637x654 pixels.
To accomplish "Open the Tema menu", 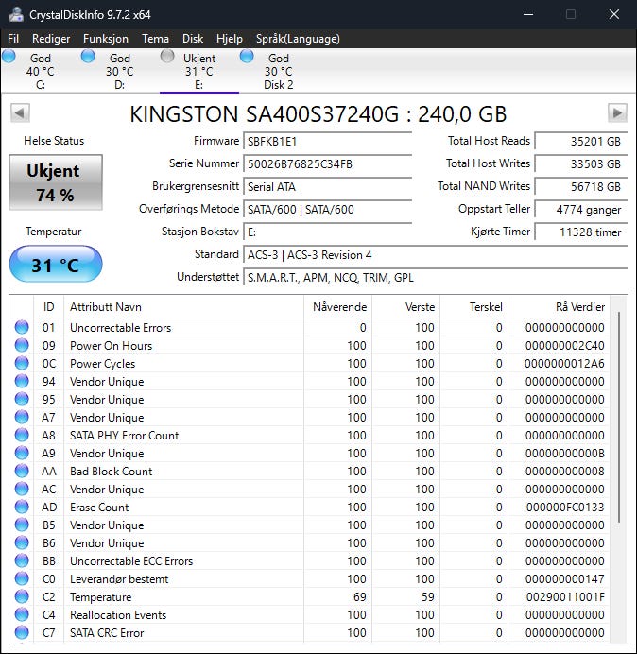I will 156,39.
